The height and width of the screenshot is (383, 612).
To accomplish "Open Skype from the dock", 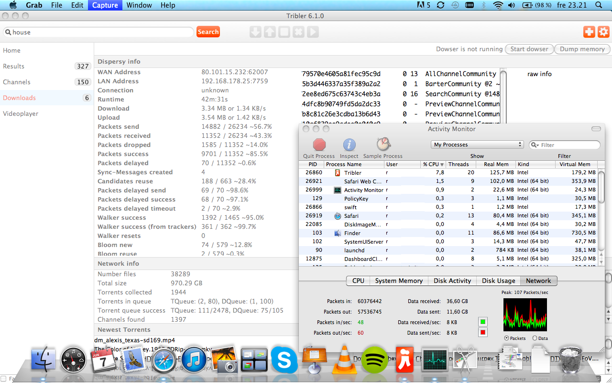I will coord(284,360).
